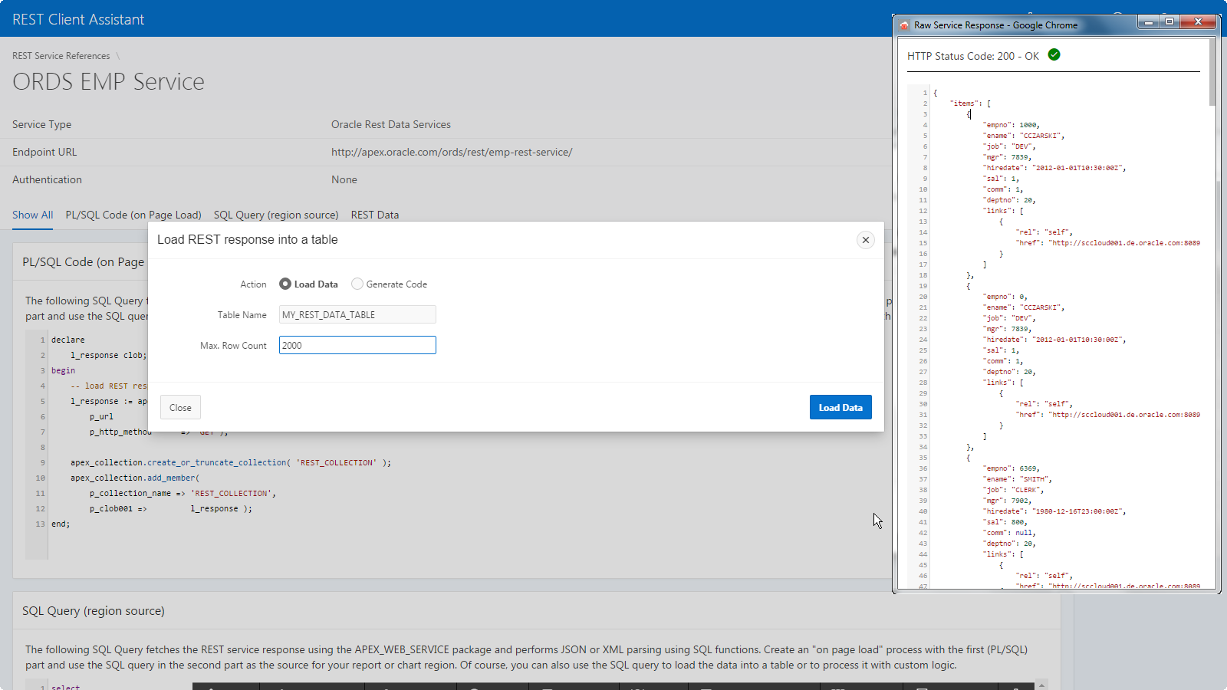Open the PL/SQL Code (on Page Load) tab
Screen dimensions: 1227x690
pyautogui.click(x=133, y=215)
